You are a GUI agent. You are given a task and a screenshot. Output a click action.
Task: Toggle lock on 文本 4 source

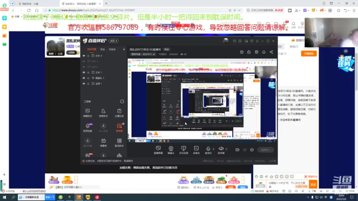point(88,55)
